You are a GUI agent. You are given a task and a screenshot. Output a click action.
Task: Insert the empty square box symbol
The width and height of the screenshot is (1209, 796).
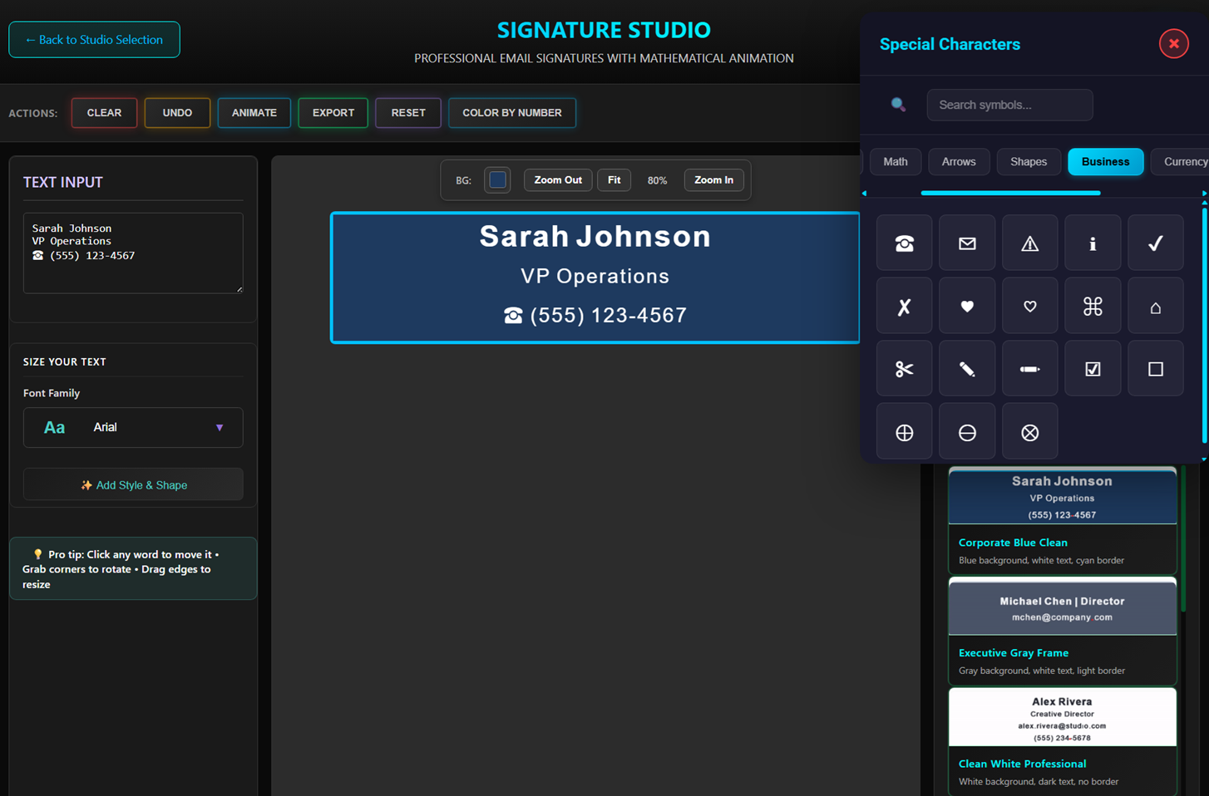tap(1155, 369)
